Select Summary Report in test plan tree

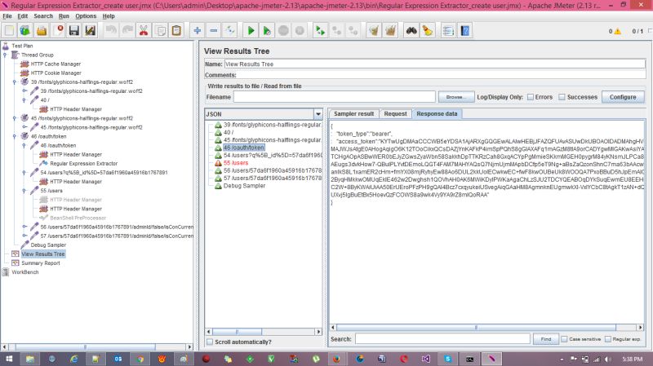point(41,262)
